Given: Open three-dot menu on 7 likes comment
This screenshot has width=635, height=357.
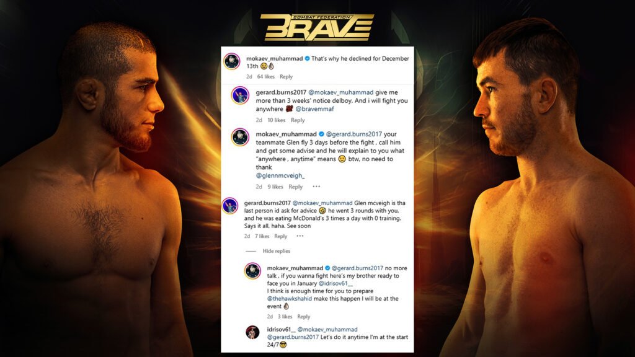Looking at the screenshot, I should coord(300,236).
